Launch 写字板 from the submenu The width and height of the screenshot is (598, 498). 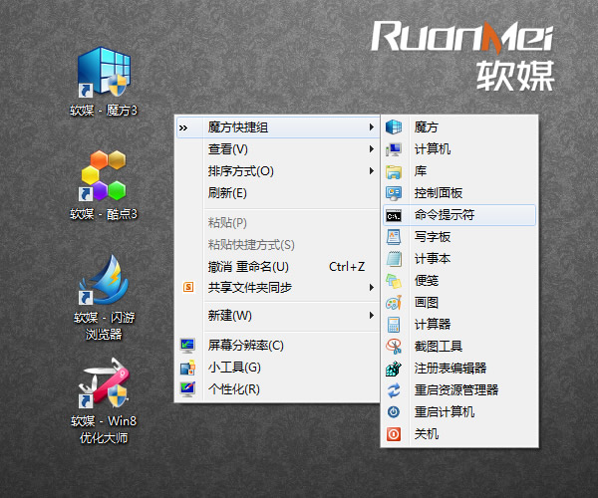pyautogui.click(x=459, y=237)
